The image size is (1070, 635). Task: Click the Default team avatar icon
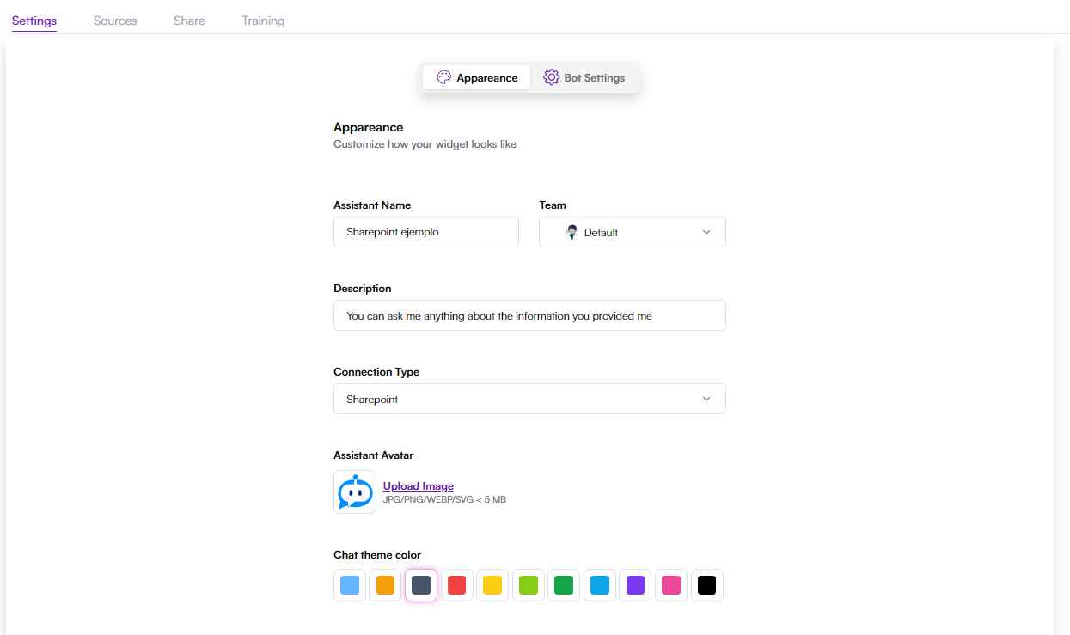tap(572, 232)
